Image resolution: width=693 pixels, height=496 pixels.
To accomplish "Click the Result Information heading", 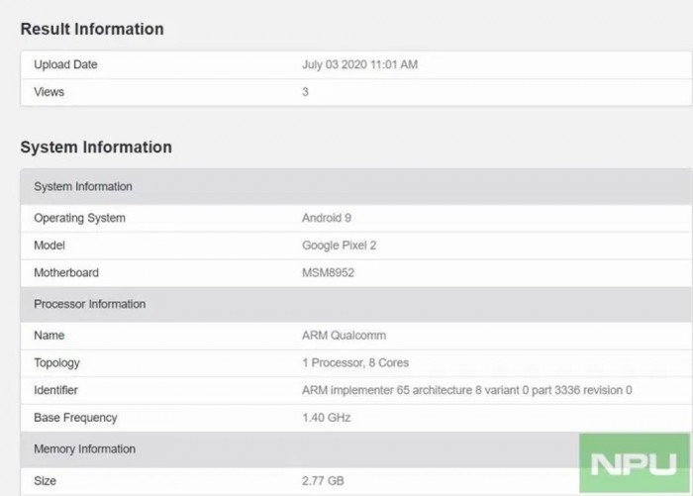I will click(x=92, y=29).
